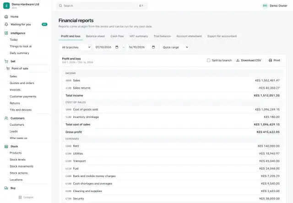Open Leads in the sidebar
This screenshot has width=293, height=203.
coord(14,131)
